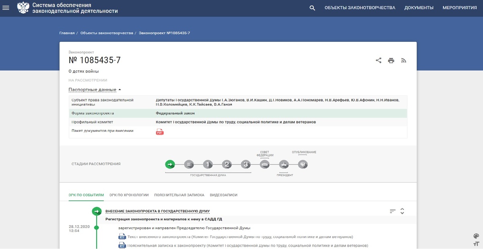Expand or collapse all events arrows
This screenshot has width=483, height=249.
click(402, 211)
